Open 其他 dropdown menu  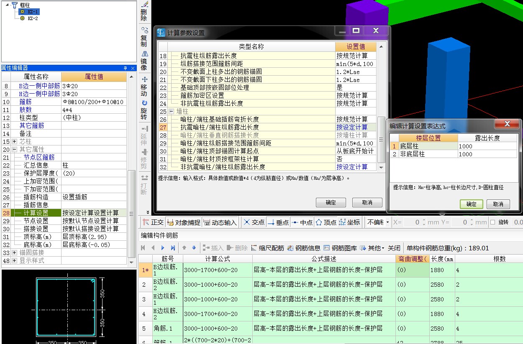point(372,248)
